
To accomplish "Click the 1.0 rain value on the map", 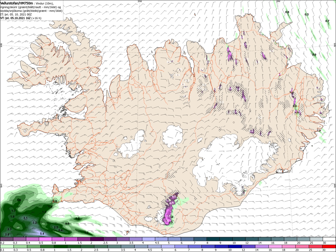I will tap(19, 200).
